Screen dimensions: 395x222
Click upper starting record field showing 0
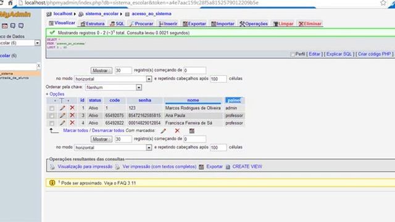pos(195,70)
